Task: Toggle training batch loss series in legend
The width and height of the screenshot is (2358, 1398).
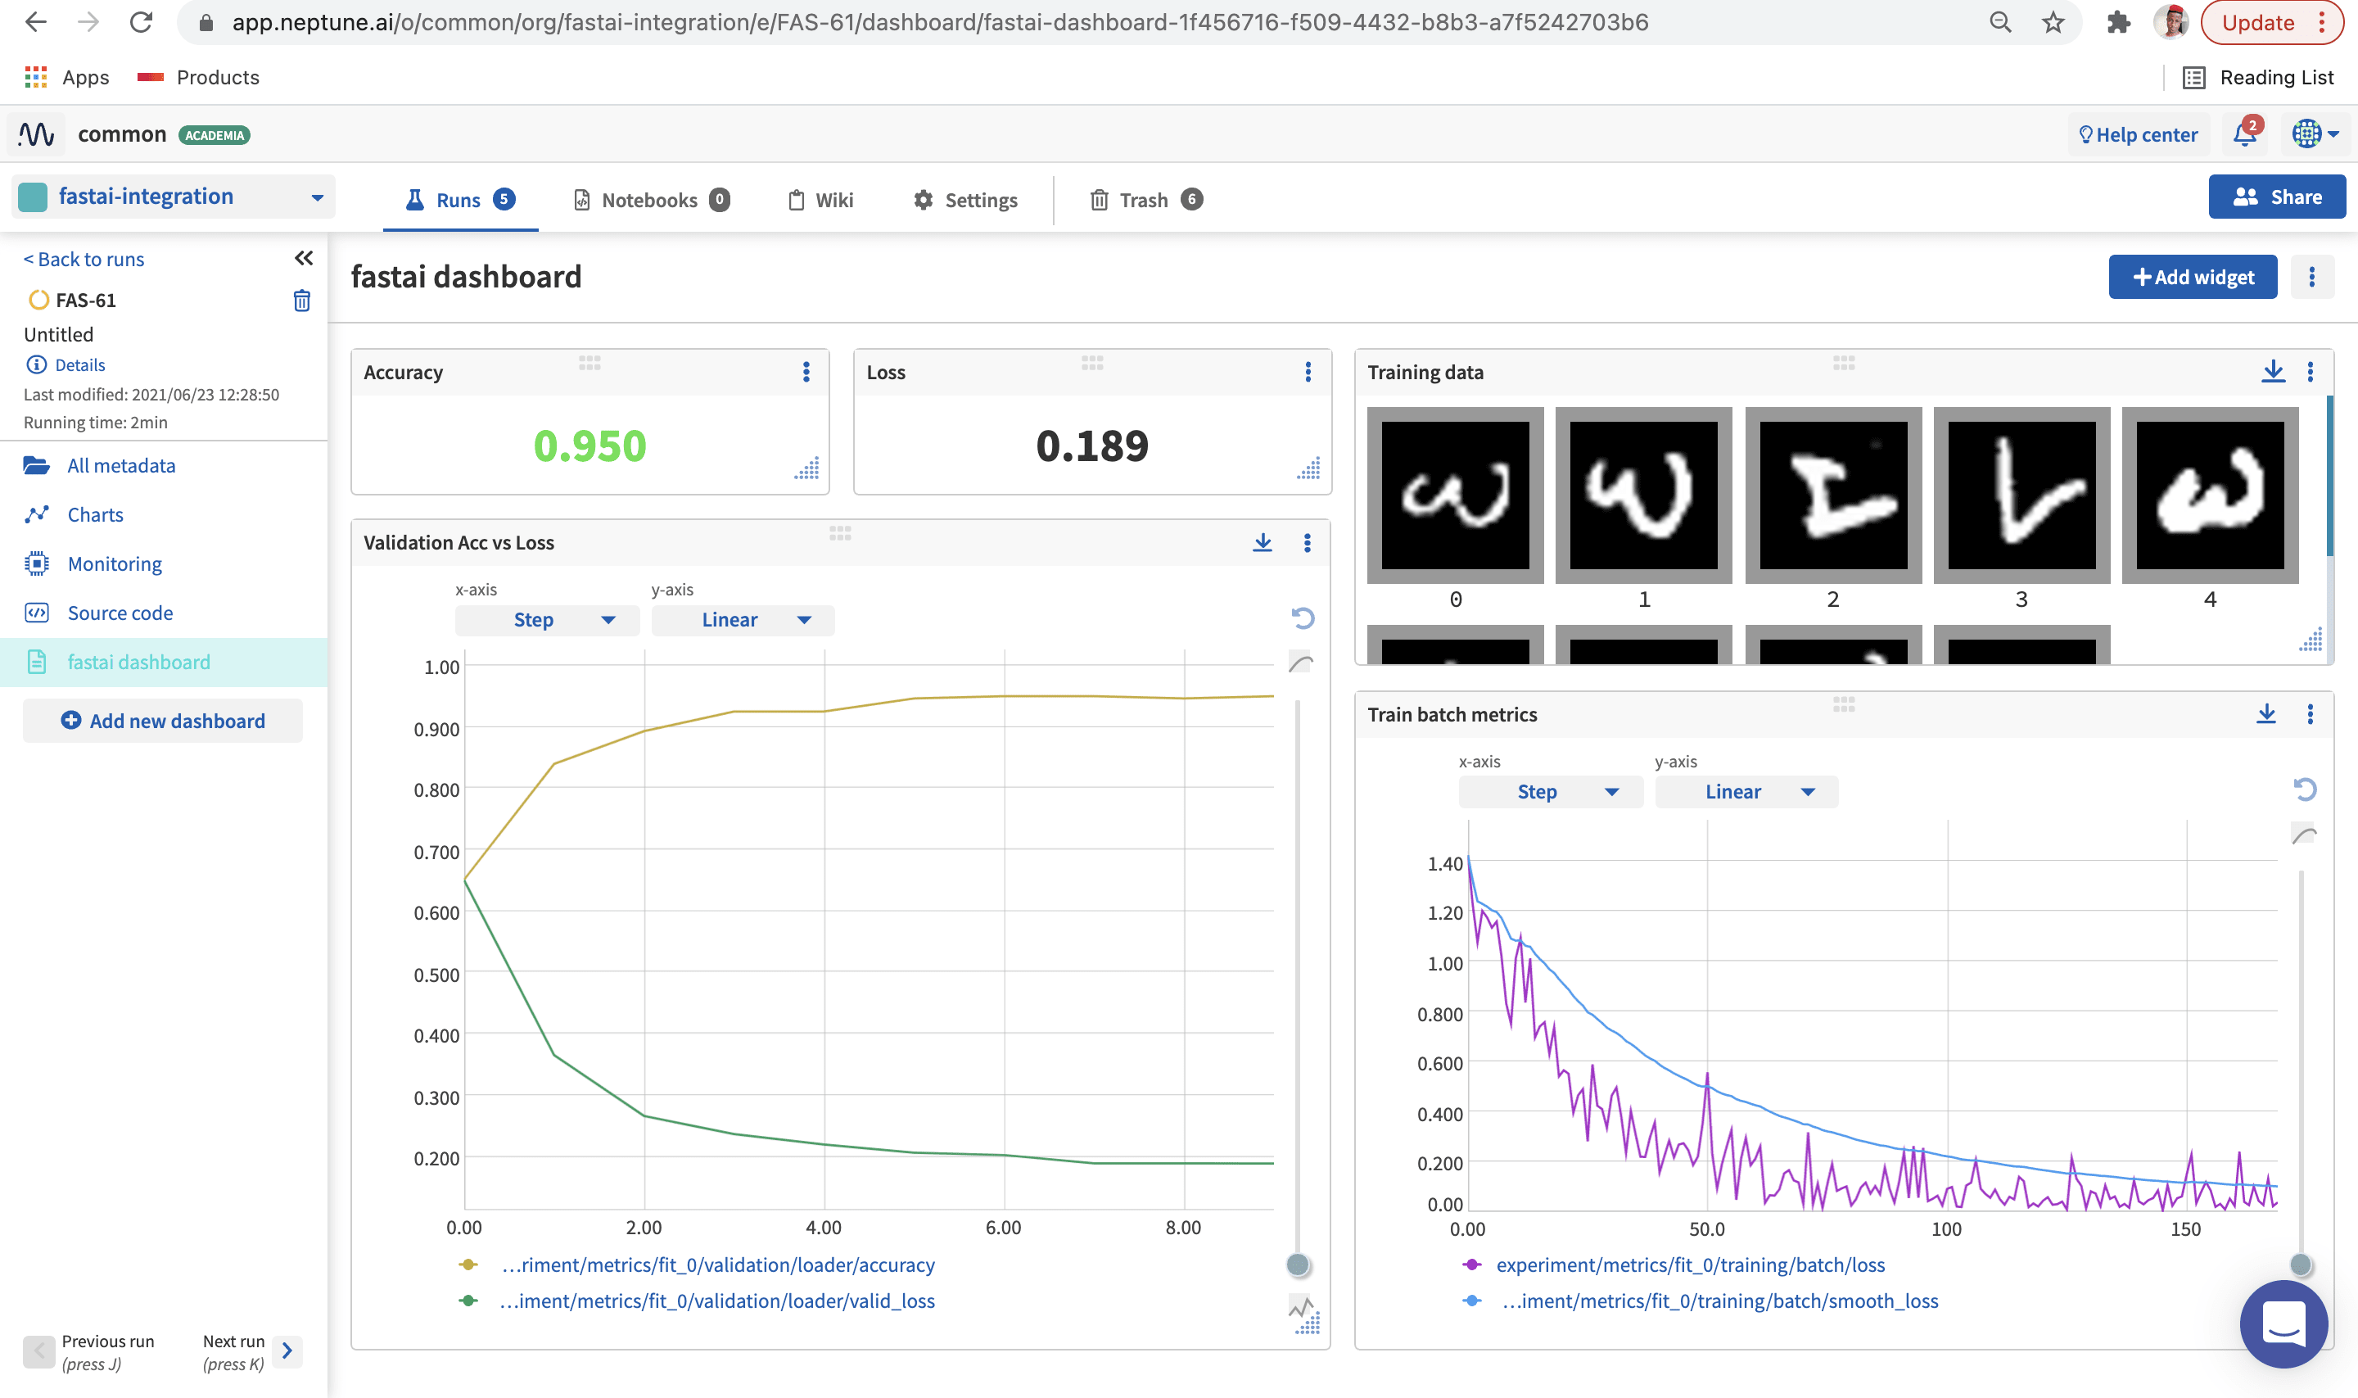Action: tap(1674, 1265)
